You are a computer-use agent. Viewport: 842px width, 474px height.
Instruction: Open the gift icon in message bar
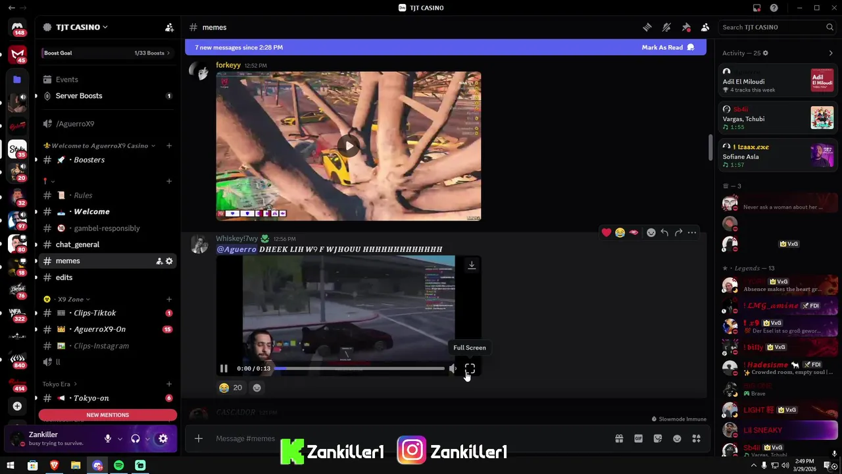coord(619,438)
